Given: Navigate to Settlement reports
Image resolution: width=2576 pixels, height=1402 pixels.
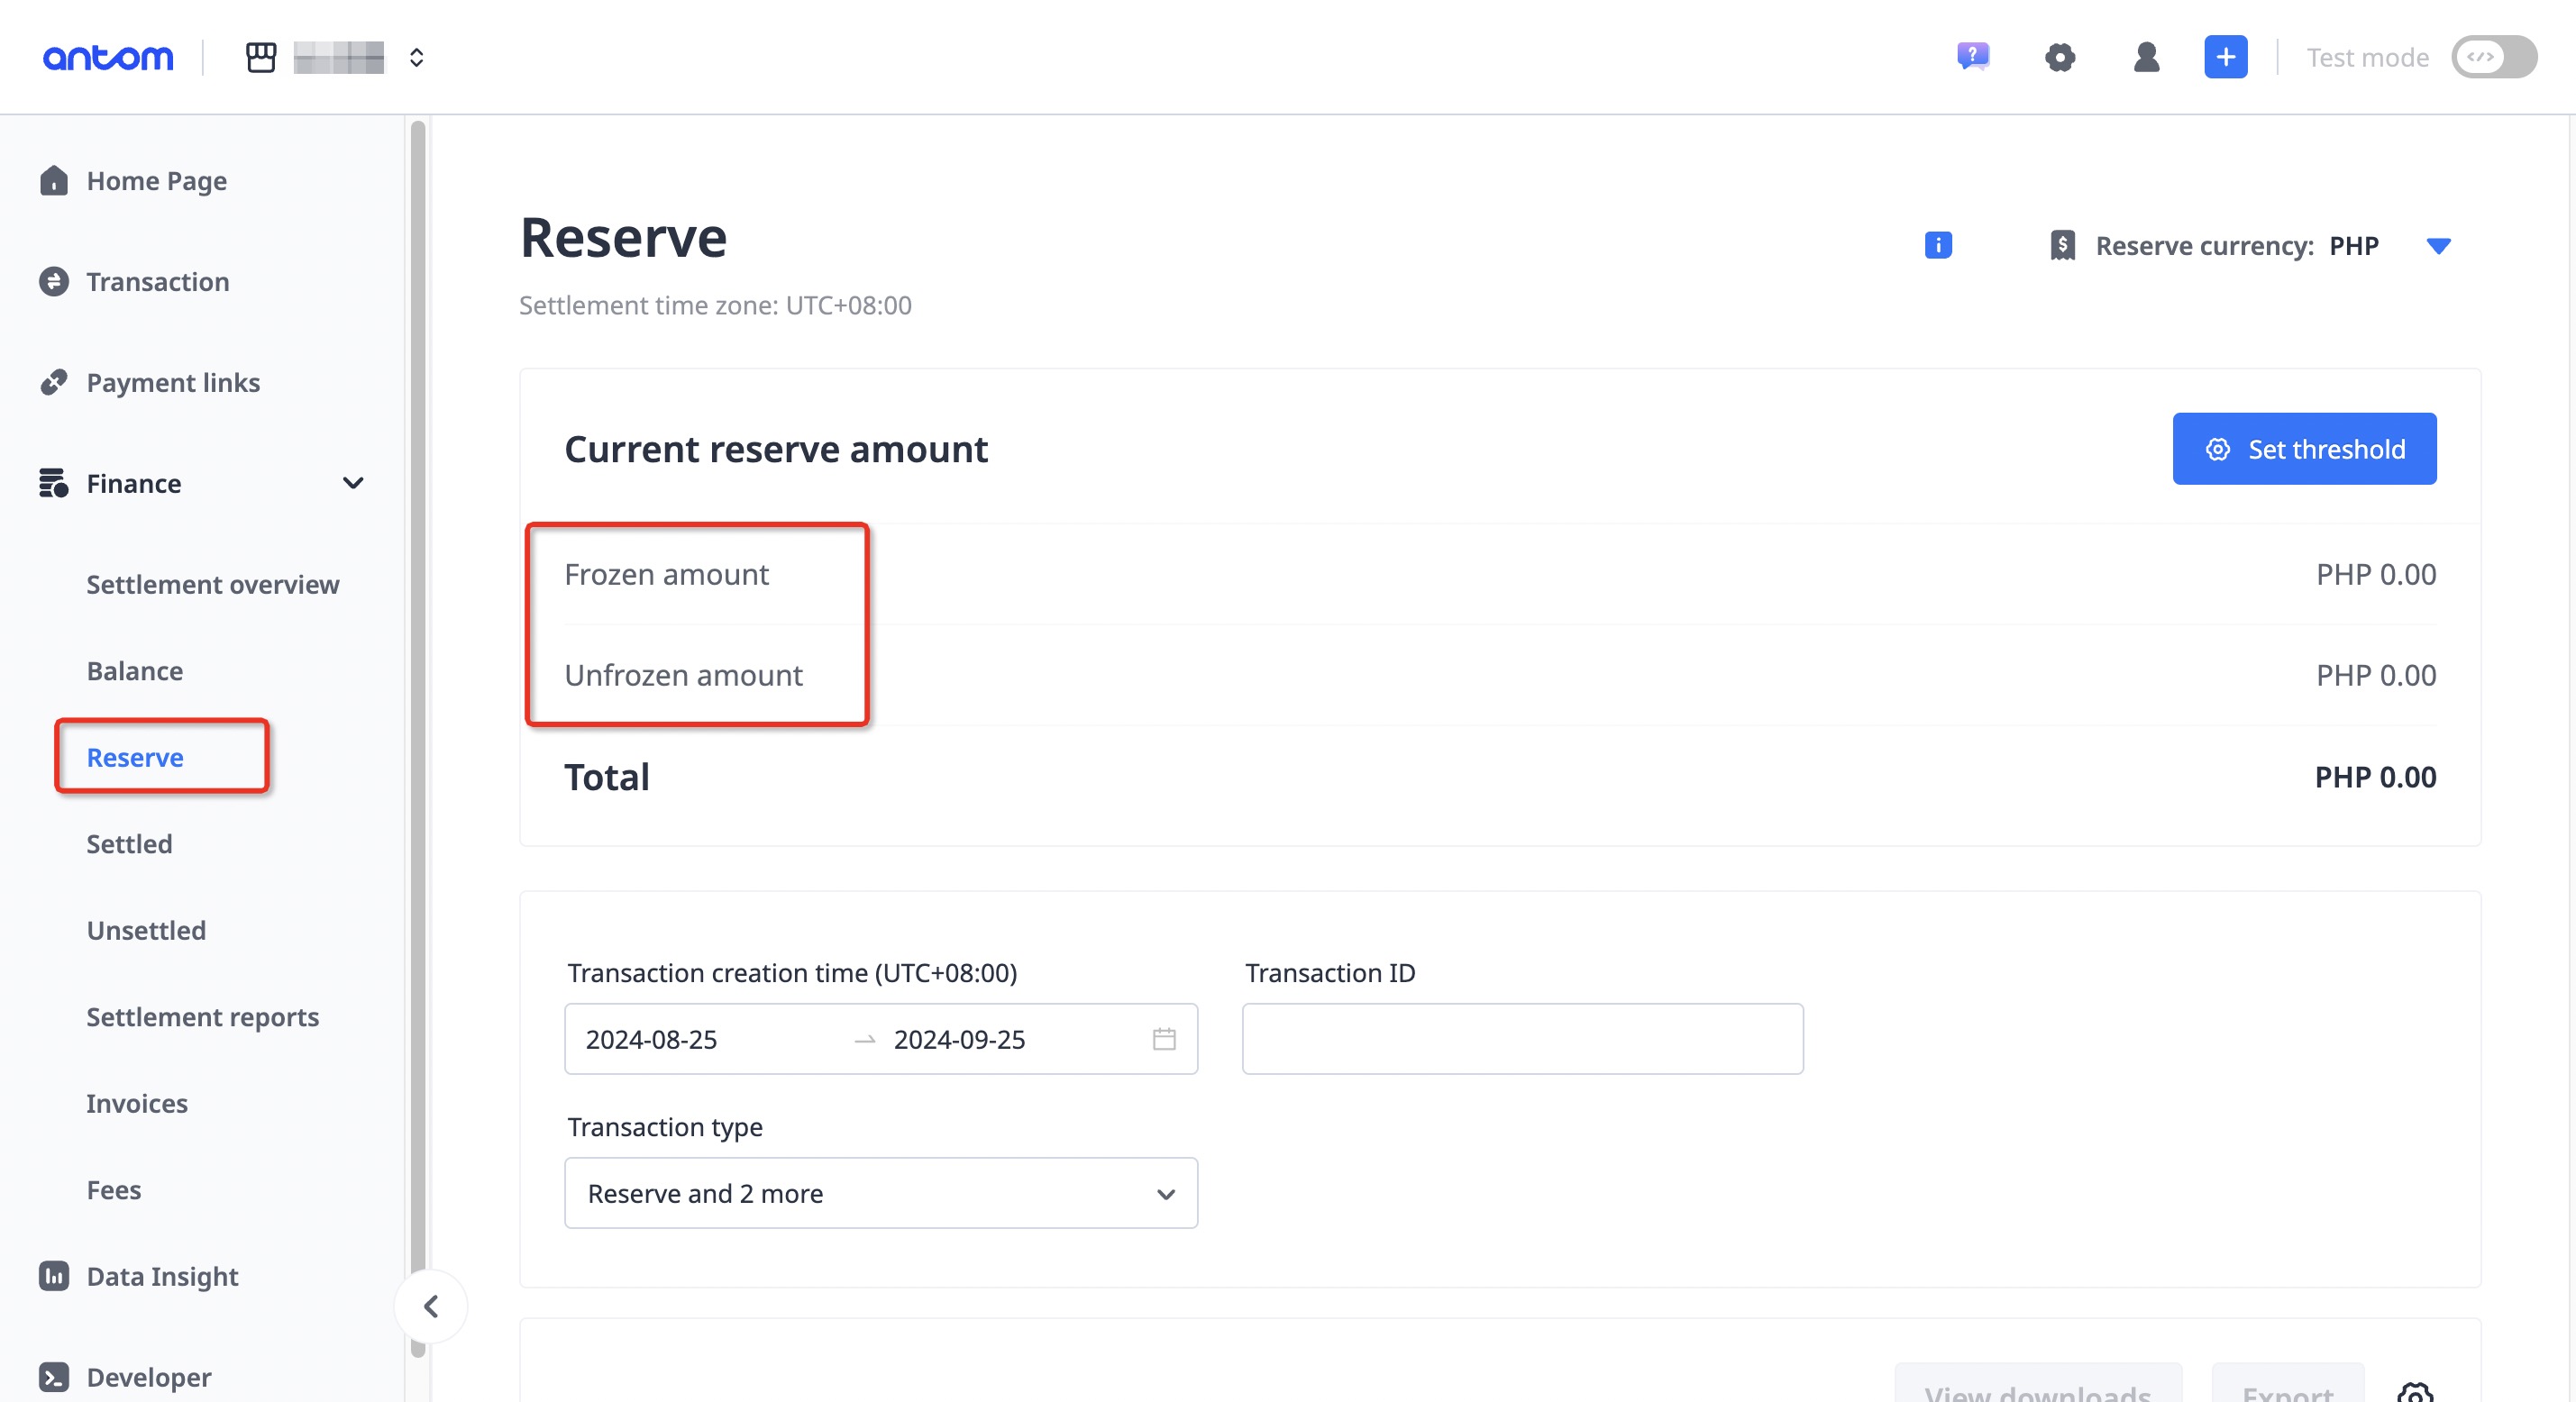Looking at the screenshot, I should 203,1017.
